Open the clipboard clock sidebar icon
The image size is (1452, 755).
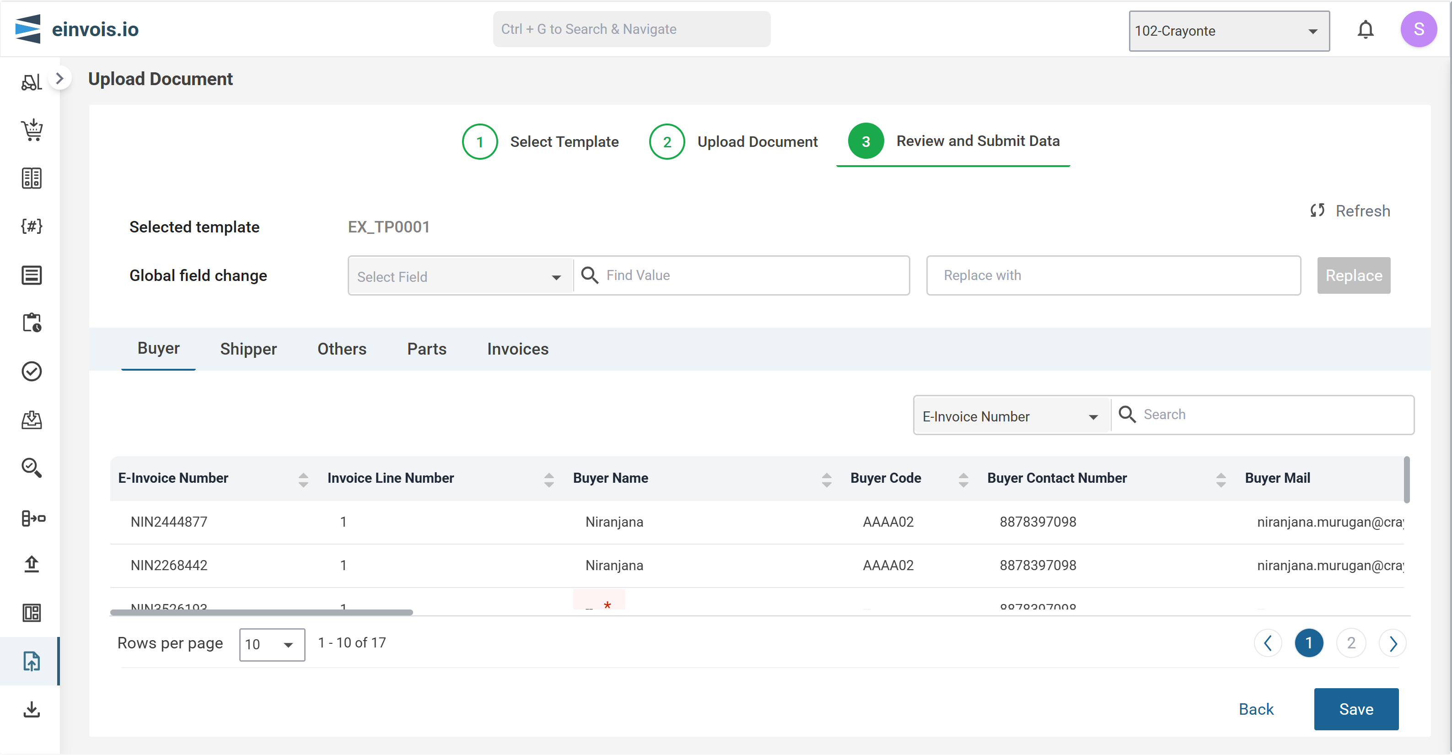[32, 323]
